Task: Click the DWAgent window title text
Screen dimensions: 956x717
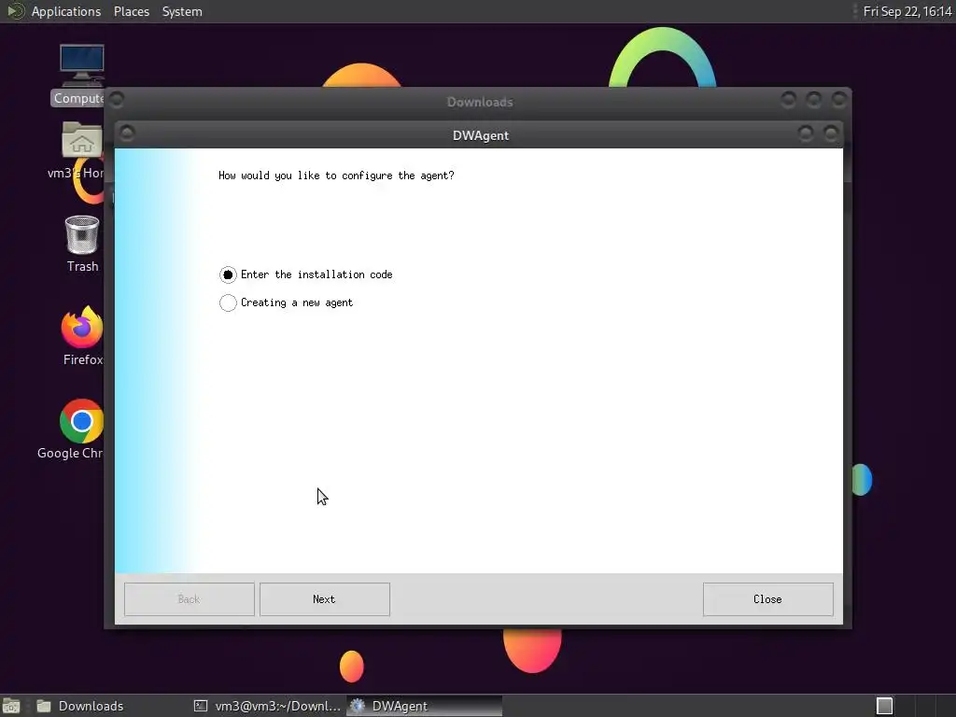Action: pos(481,135)
